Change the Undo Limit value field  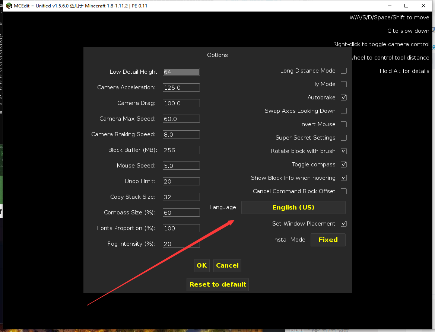(181, 181)
